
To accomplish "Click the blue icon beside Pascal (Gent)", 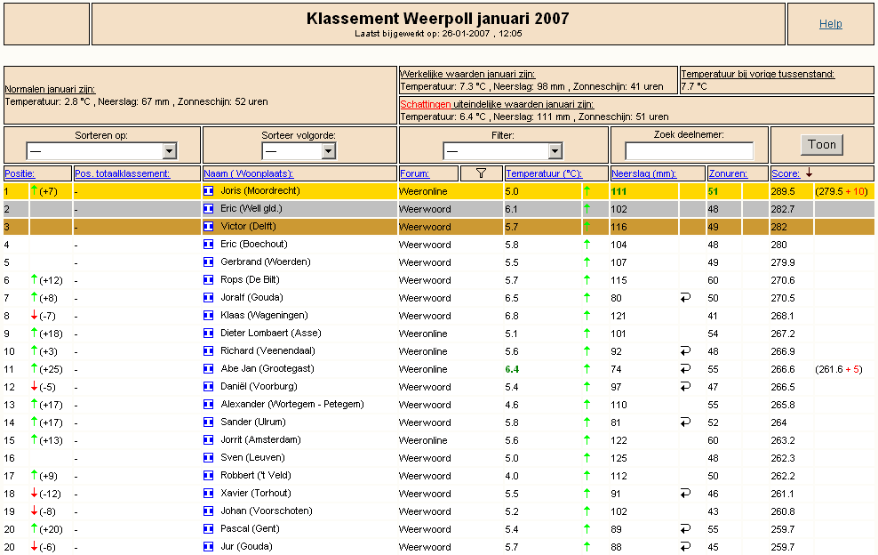I will (208, 528).
